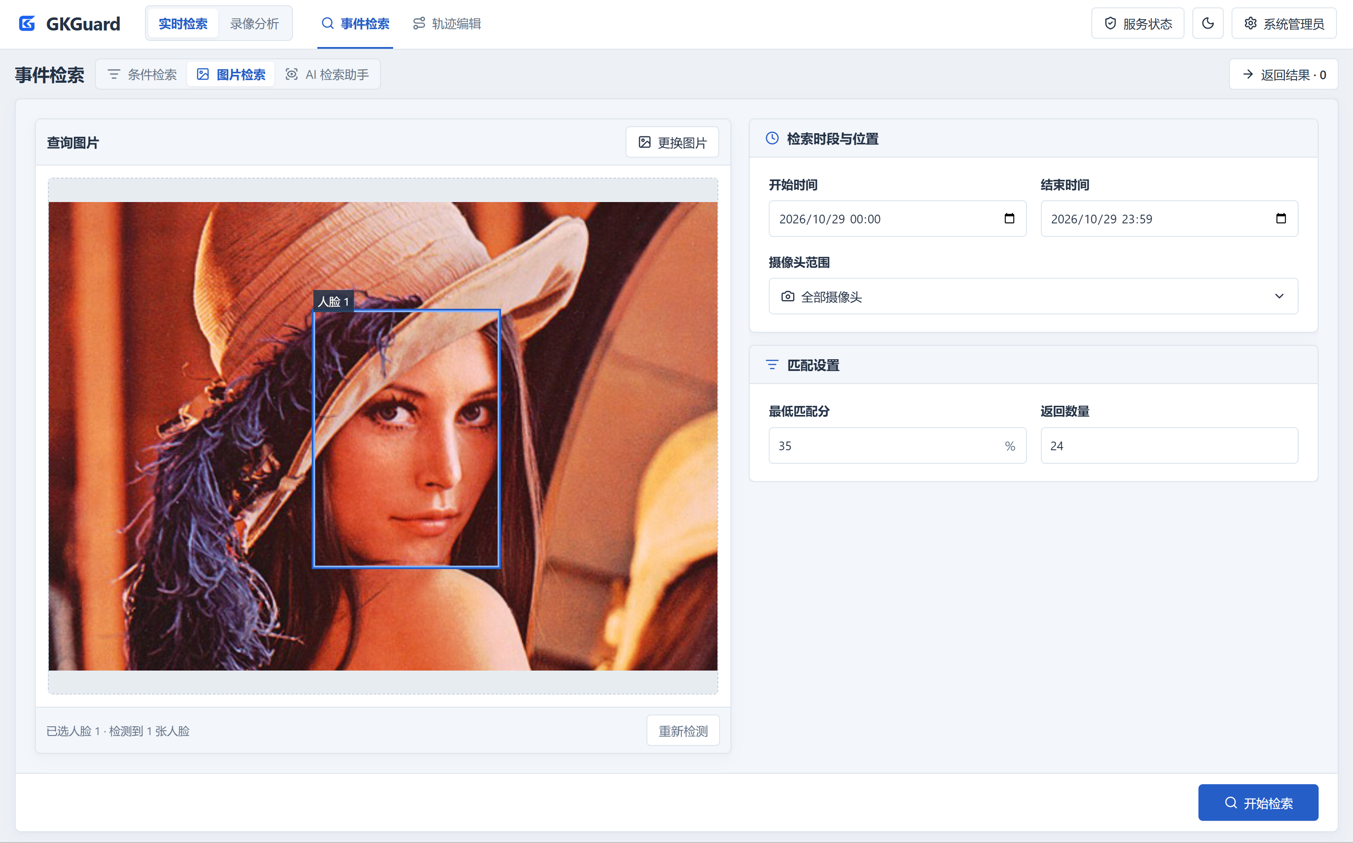
Task: Click the search icon in 事件检索 tab
Action: coord(328,24)
